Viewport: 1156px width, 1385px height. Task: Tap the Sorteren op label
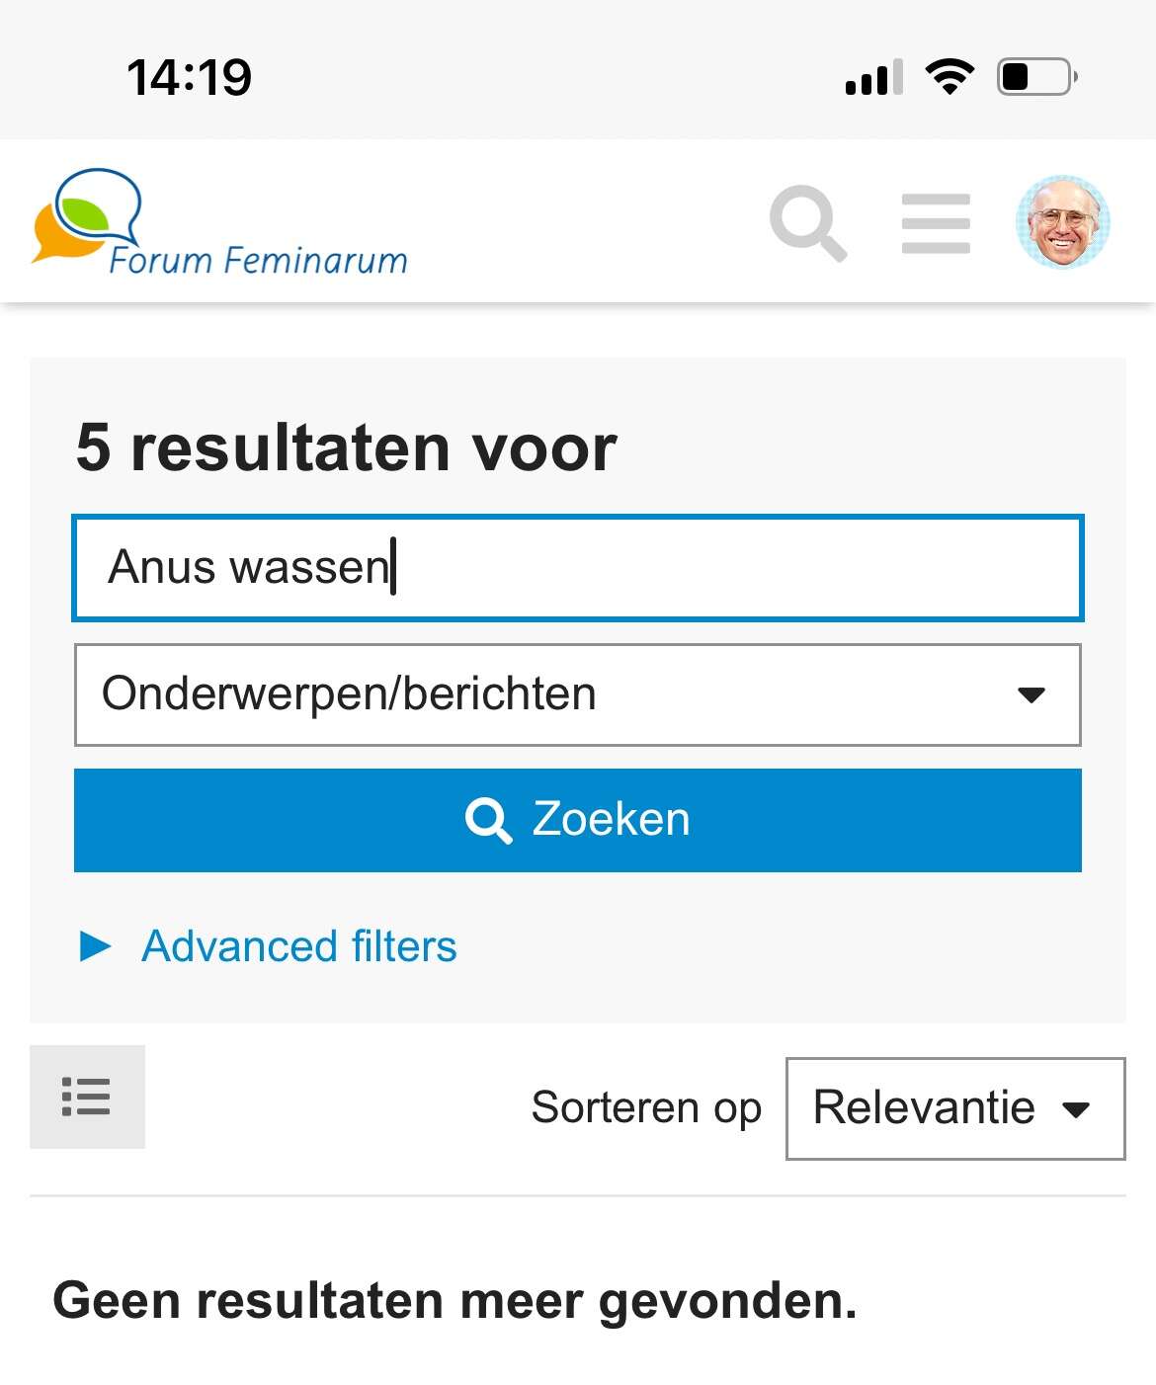tap(646, 1108)
